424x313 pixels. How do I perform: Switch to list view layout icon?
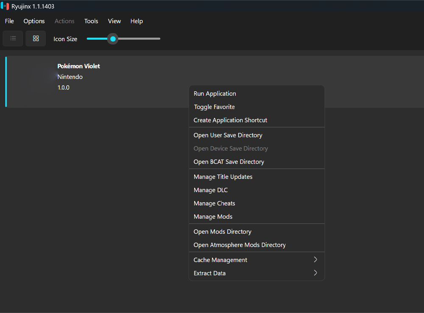(13, 39)
